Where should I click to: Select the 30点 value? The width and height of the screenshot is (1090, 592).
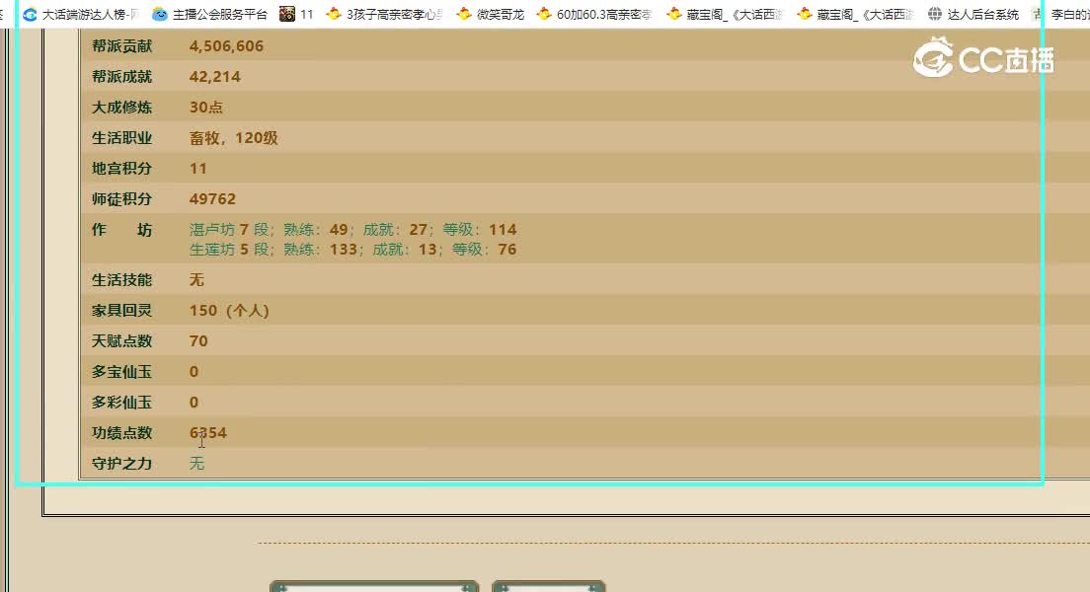pos(206,107)
